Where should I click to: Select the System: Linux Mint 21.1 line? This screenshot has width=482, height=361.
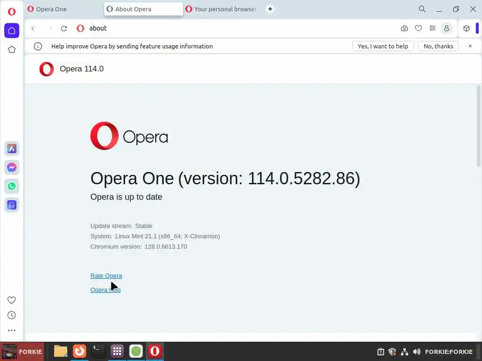[155, 236]
